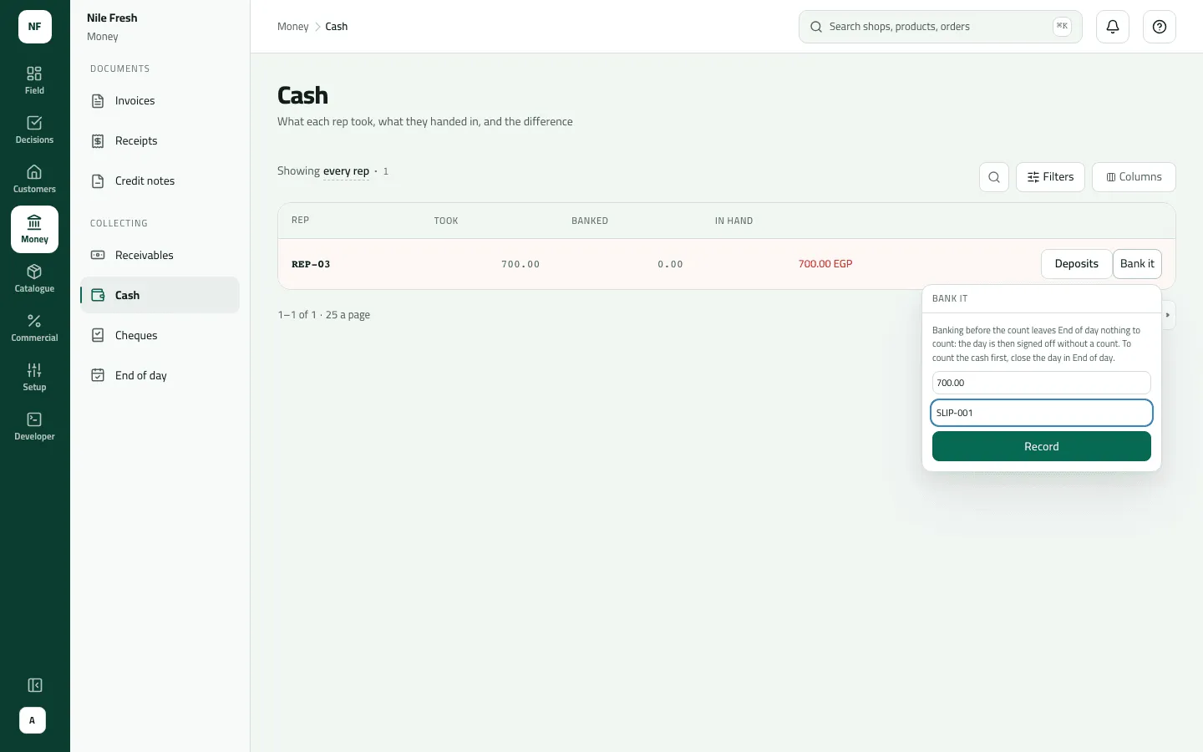Screen dimensions: 1203x752
Task: Open Cheques page
Action: pyautogui.click(x=160, y=336)
